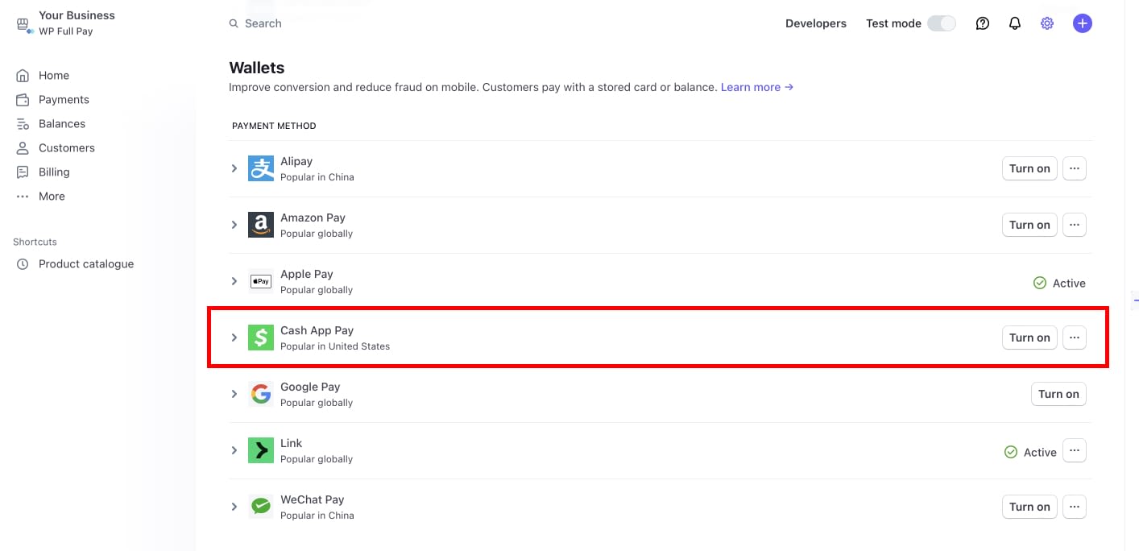Select the Apple Pay icon
The height and width of the screenshot is (551, 1139).
260,281
